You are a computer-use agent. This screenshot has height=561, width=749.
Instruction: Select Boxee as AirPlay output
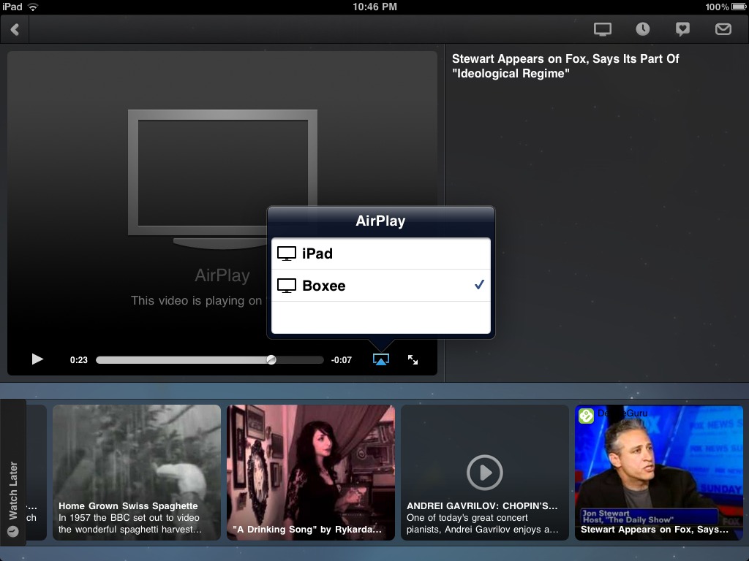point(380,286)
